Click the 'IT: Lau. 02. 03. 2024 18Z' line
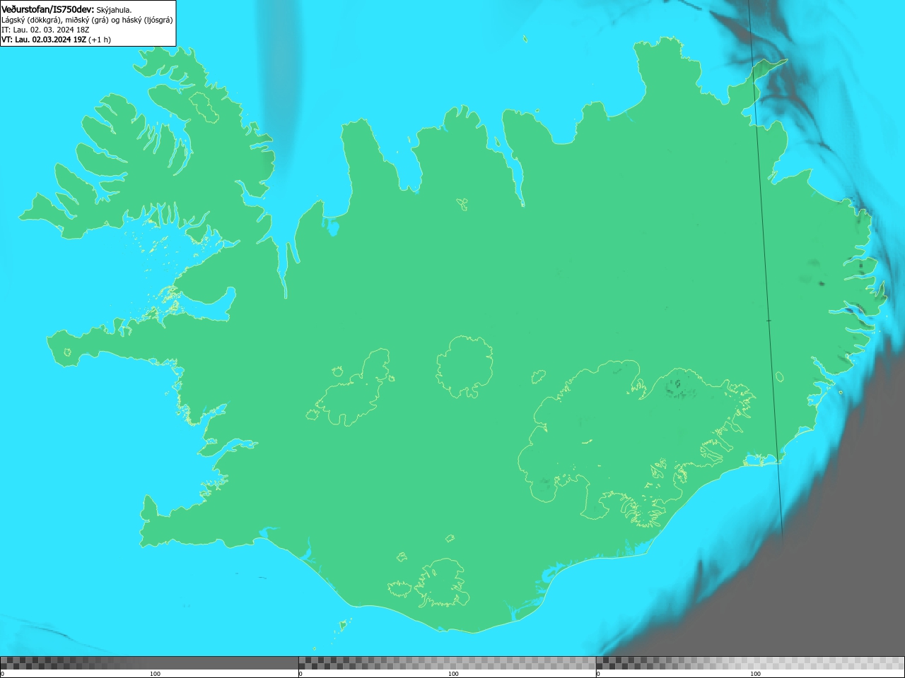This screenshot has height=678, width=905. click(45, 30)
